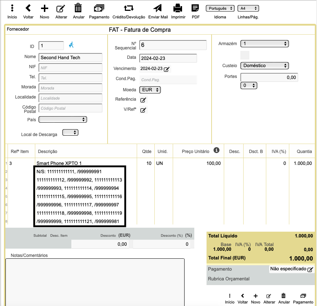Screen dimensions: 317x306
Task: Click the Anular trash icon in top toolbar
Action: (x=78, y=8)
